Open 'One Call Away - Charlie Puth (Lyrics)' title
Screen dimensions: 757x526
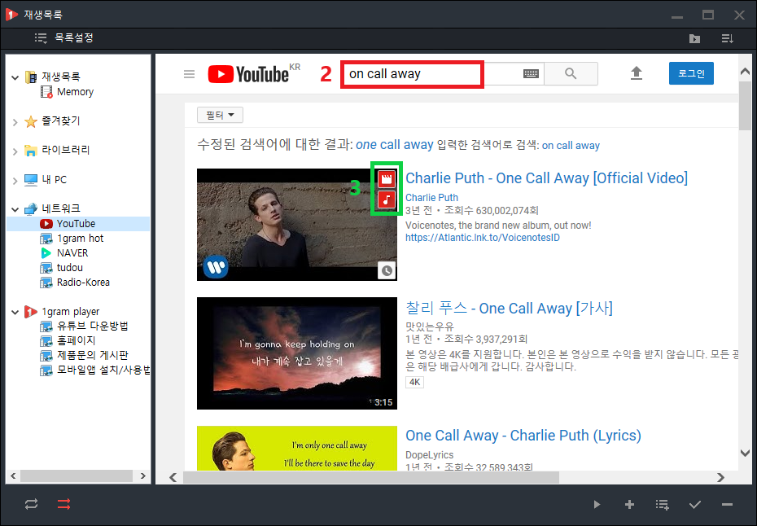point(523,436)
